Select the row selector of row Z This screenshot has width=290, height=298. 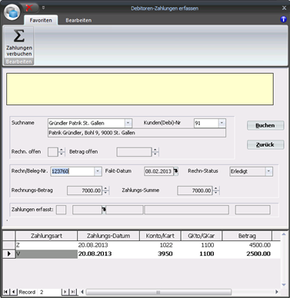(9, 245)
